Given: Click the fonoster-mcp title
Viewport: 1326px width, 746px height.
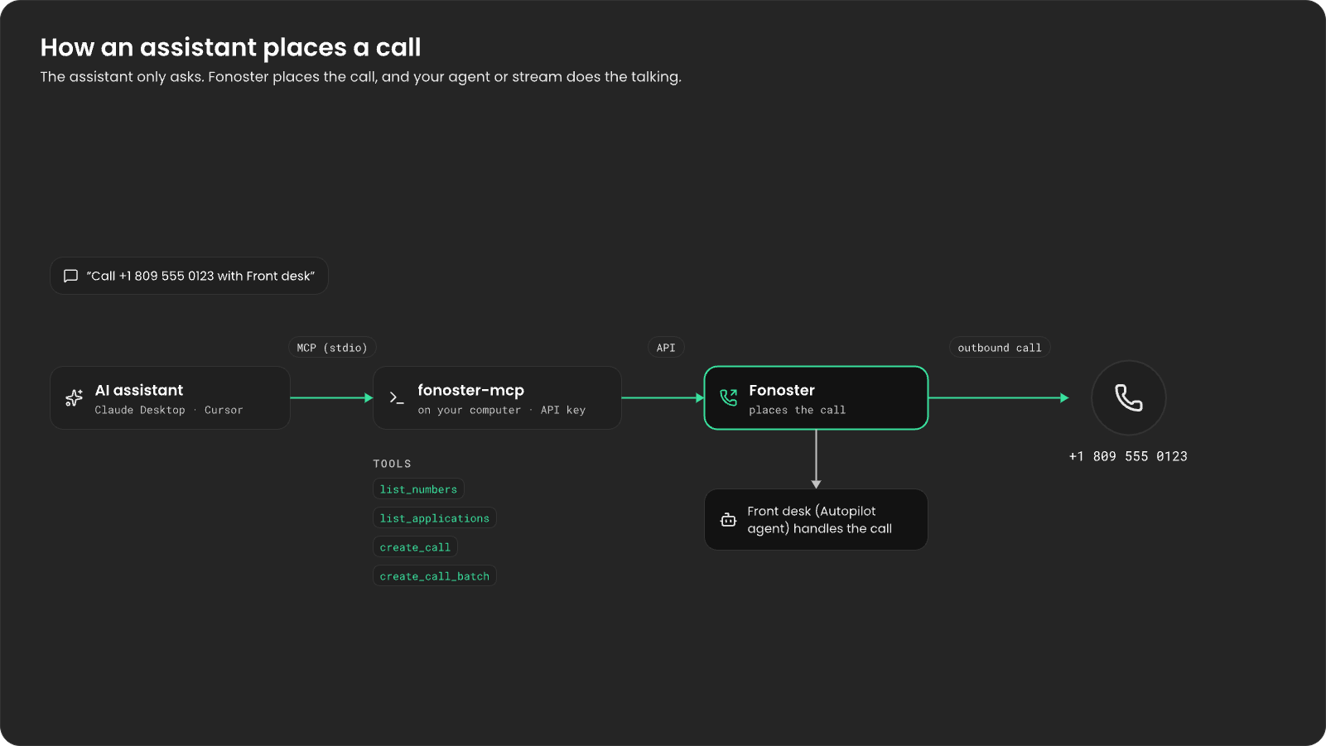Looking at the screenshot, I should [x=471, y=390].
